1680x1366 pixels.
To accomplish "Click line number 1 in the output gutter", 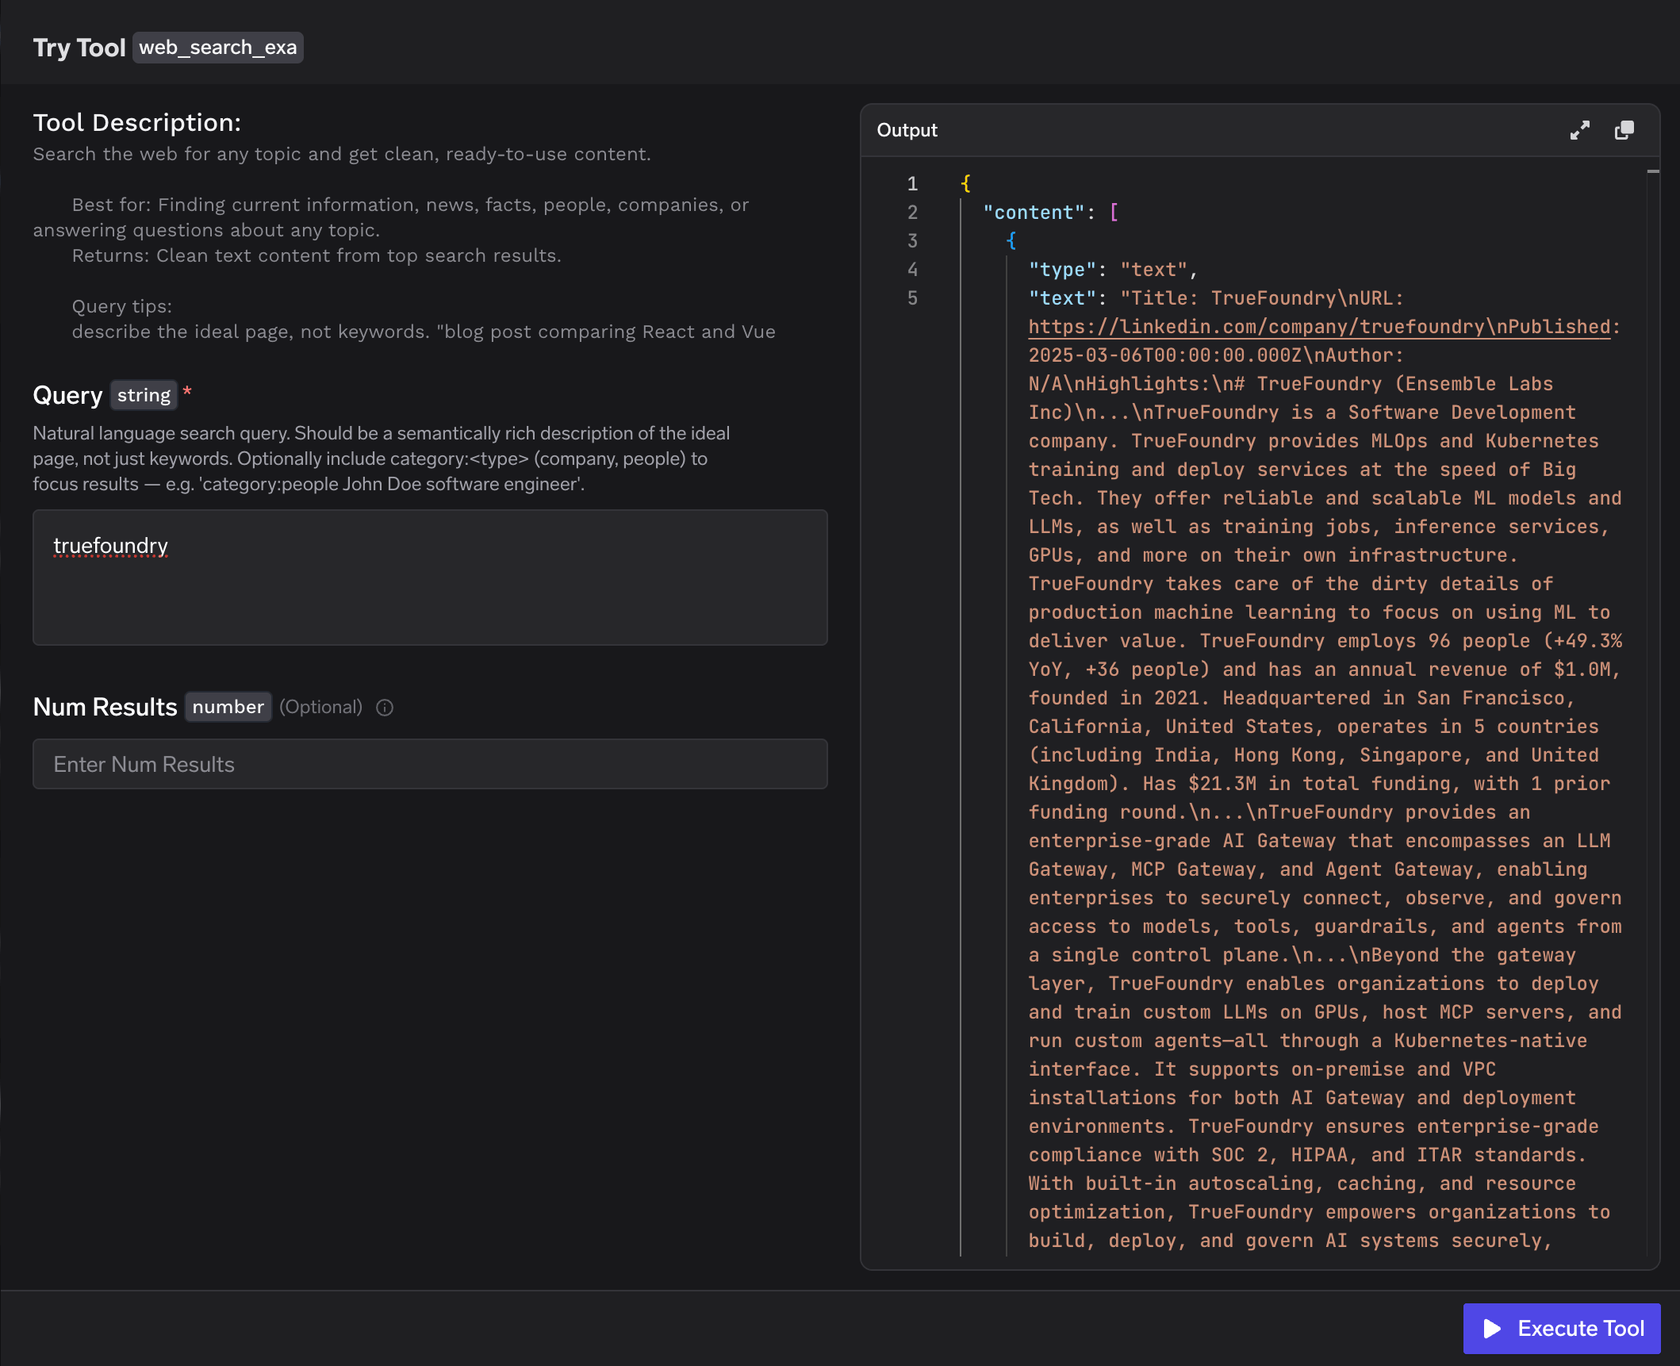I will (912, 184).
